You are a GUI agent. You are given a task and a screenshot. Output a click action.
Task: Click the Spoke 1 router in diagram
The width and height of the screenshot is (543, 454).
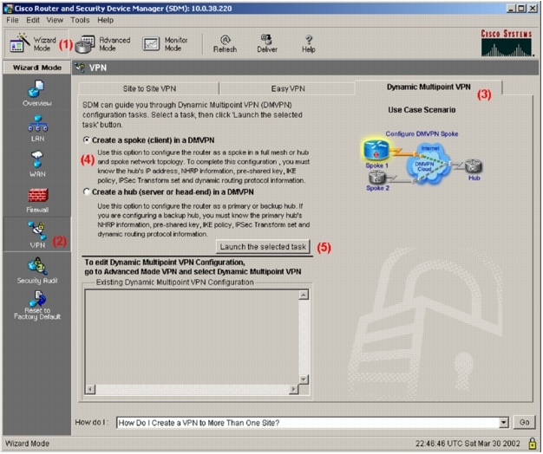(x=376, y=150)
